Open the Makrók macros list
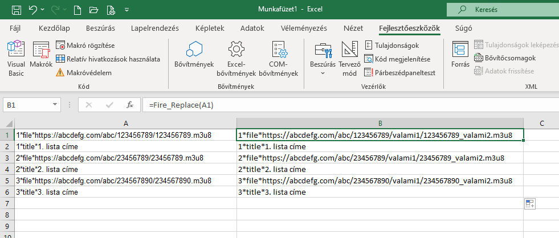 pos(41,59)
